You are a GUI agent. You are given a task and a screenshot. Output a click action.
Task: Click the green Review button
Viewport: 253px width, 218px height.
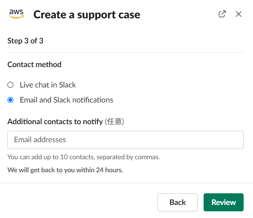click(224, 202)
